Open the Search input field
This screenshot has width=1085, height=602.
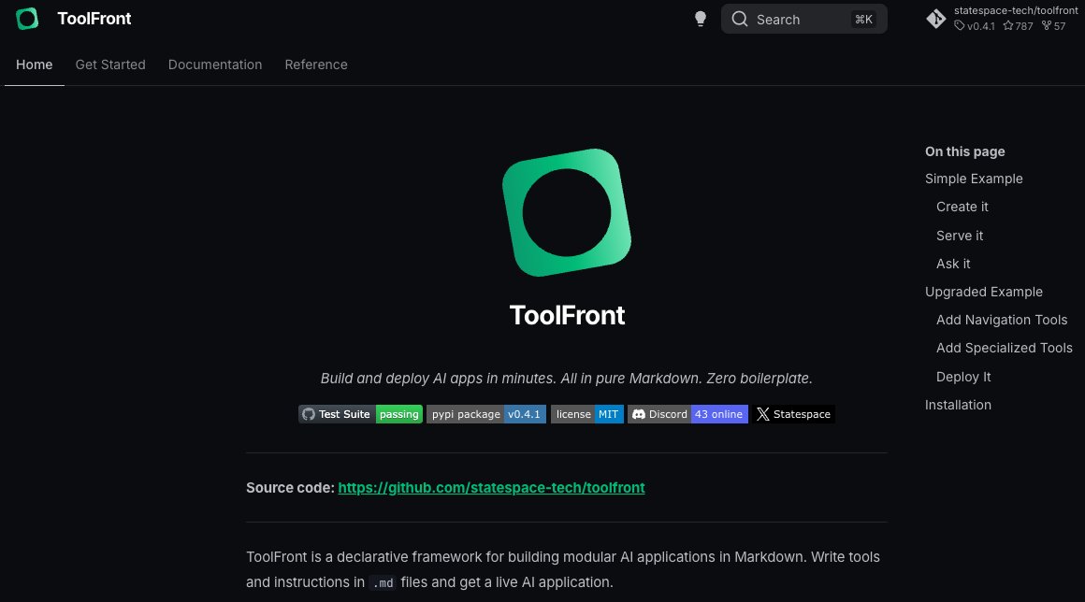coord(804,20)
